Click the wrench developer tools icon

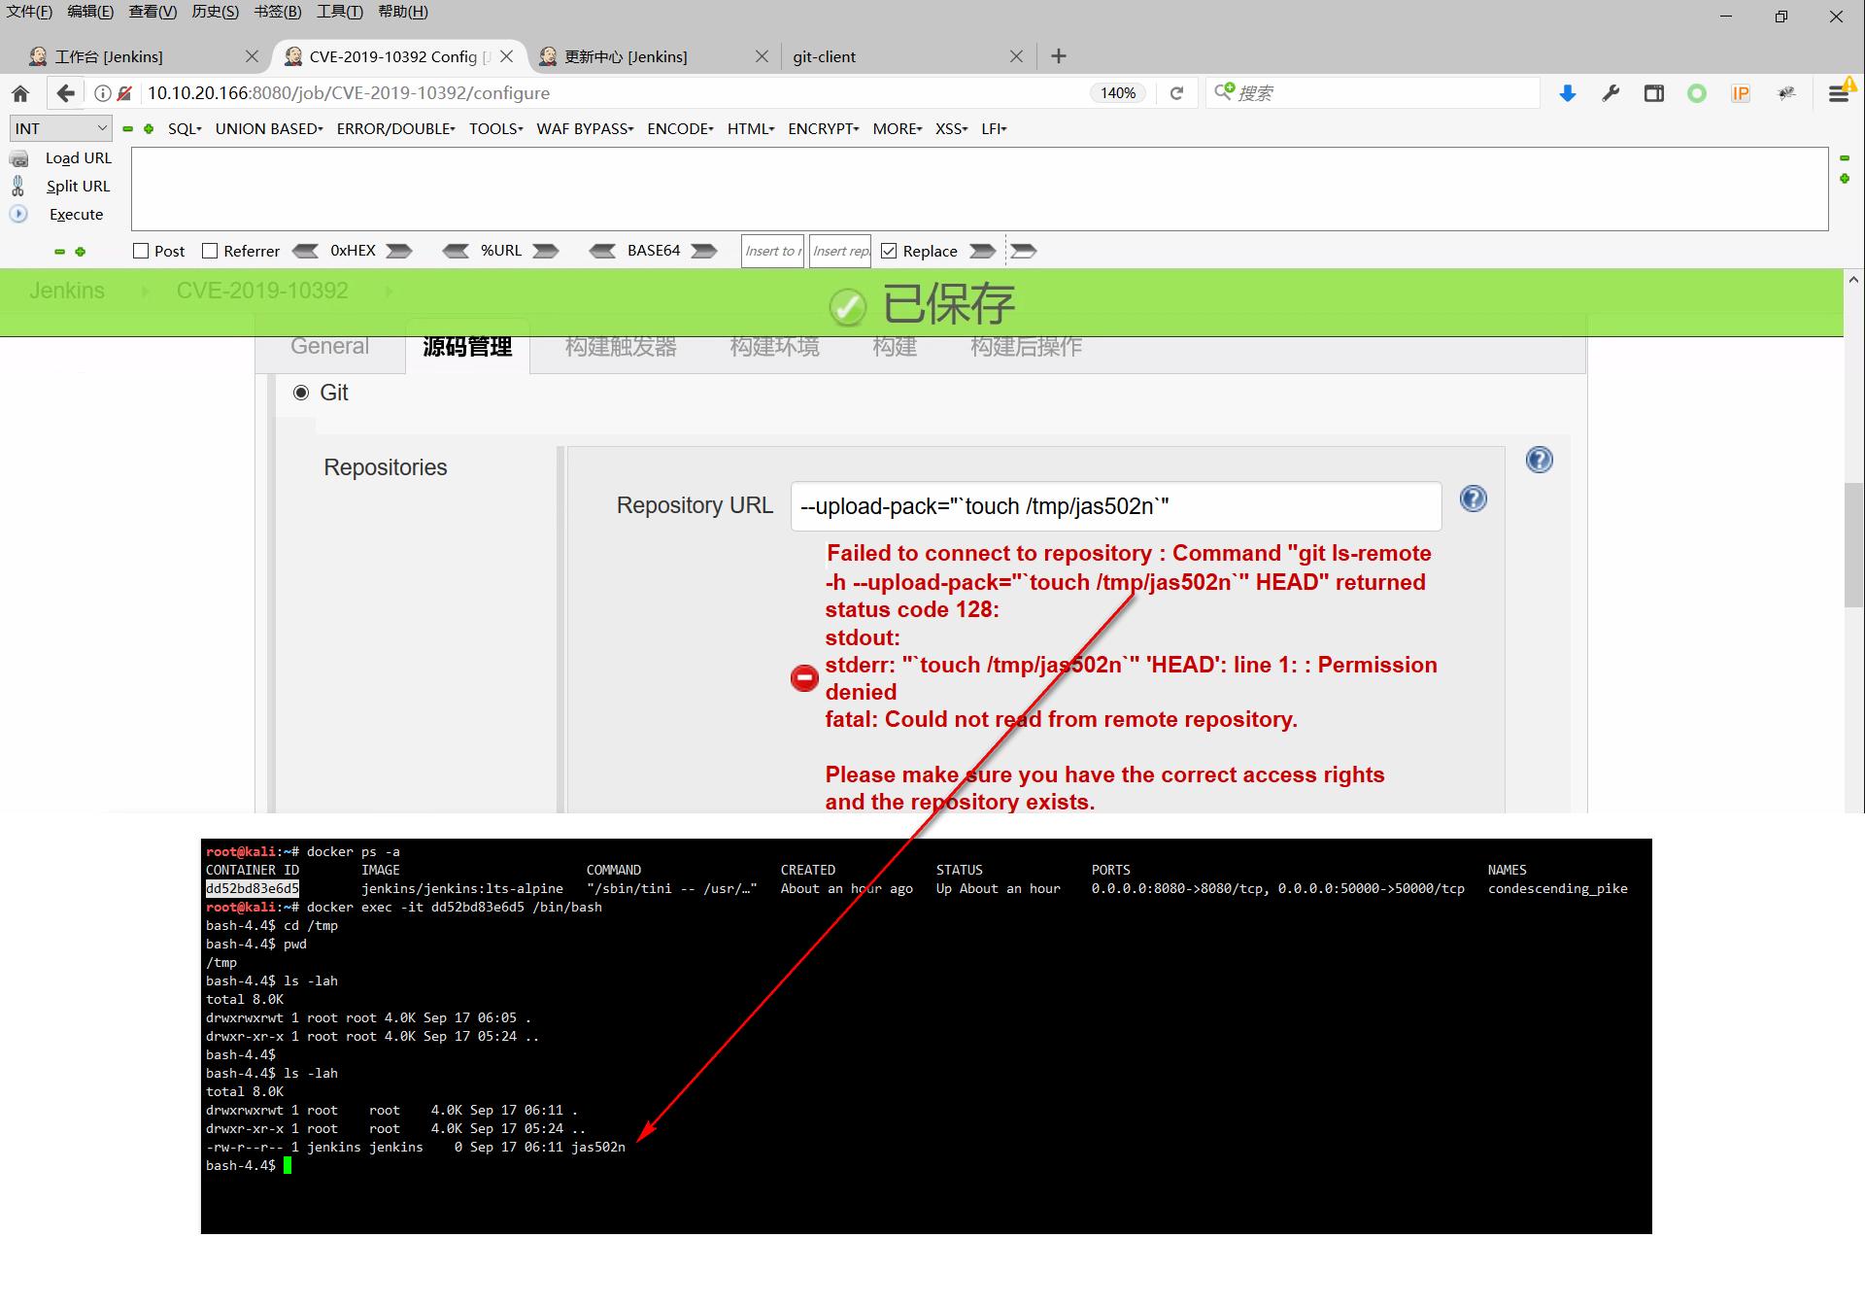pos(1611,93)
